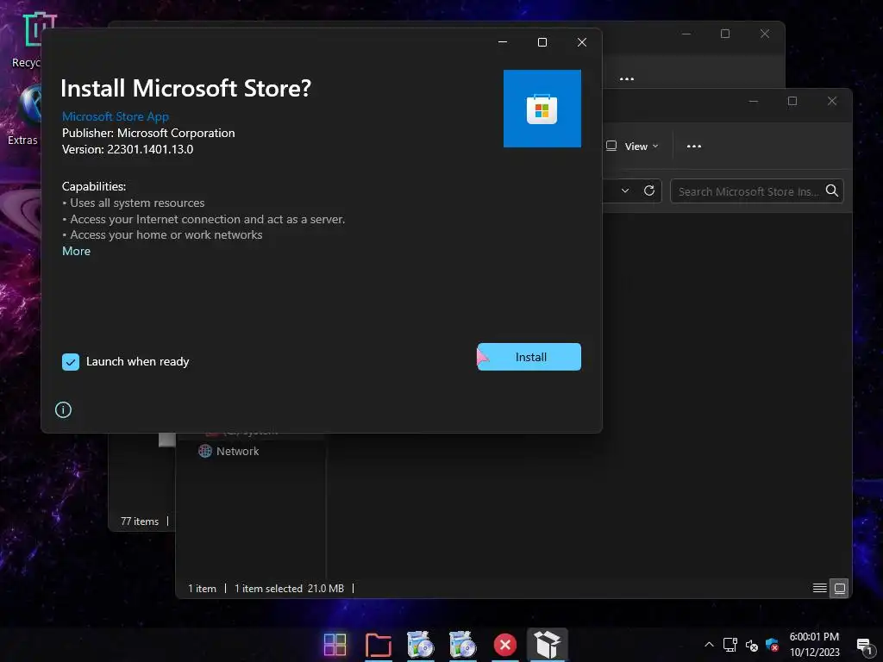The width and height of the screenshot is (883, 662).
Task: Open the notification center icon
Action: (864, 645)
